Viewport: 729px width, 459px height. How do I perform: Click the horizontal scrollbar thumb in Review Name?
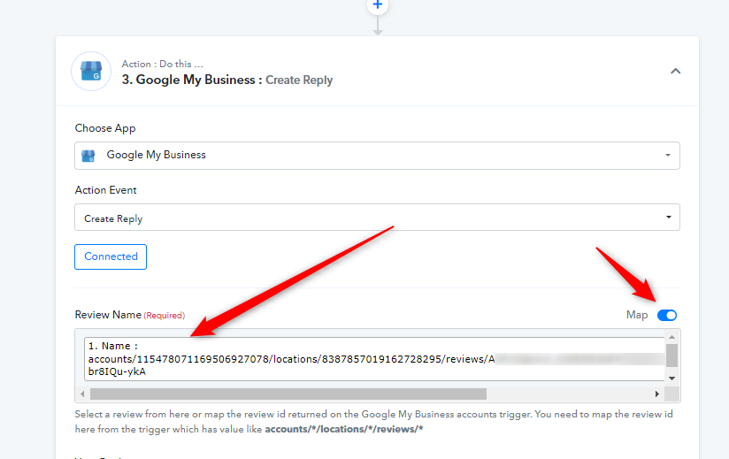click(x=288, y=394)
